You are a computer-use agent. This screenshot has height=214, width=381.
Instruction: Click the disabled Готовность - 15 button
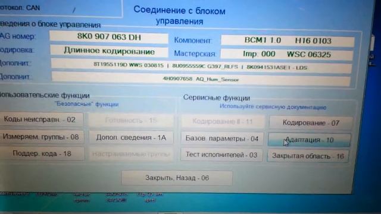(x=131, y=120)
